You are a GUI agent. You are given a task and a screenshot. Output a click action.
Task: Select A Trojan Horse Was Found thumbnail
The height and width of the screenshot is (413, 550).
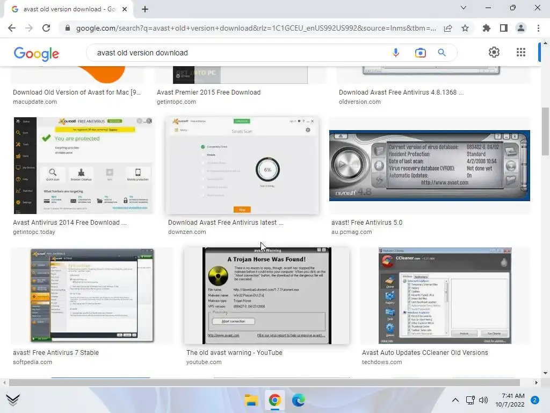[266, 295]
